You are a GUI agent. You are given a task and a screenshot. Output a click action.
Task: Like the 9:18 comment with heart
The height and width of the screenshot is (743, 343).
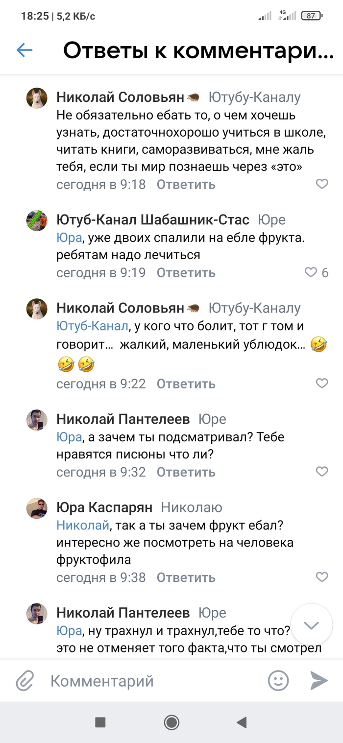[322, 184]
